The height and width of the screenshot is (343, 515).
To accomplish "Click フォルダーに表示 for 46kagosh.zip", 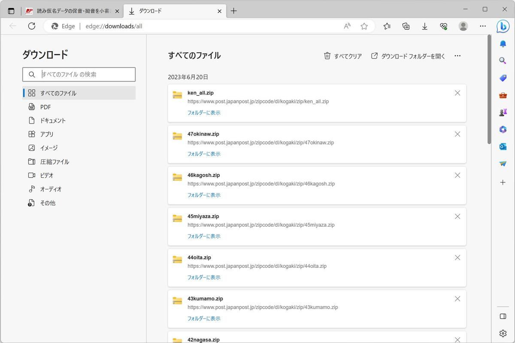I will 204,195.
